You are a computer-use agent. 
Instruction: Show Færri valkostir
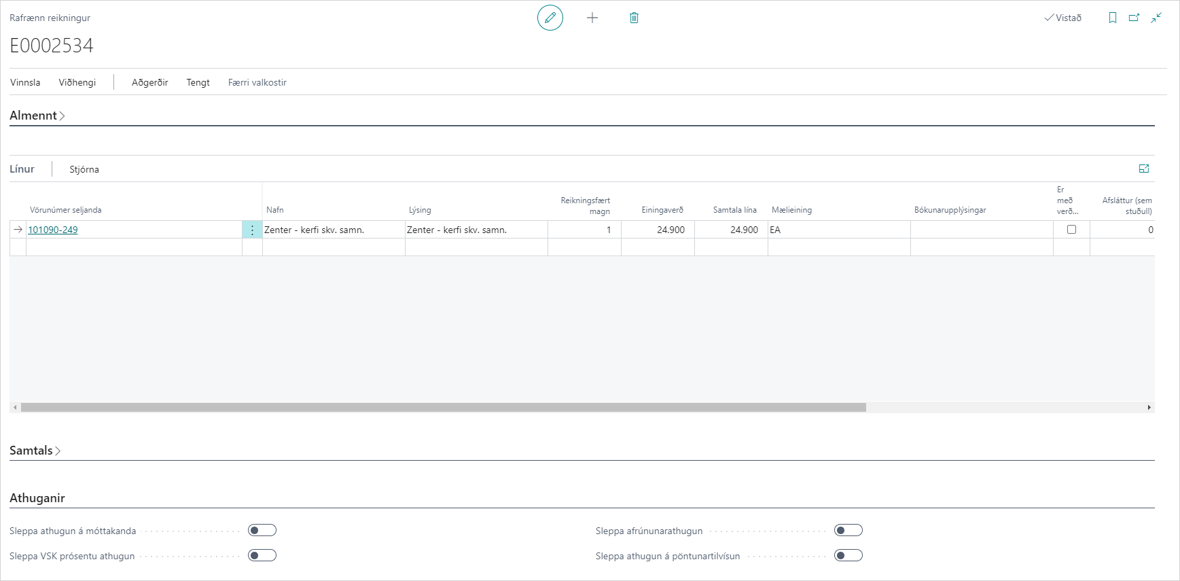[257, 82]
